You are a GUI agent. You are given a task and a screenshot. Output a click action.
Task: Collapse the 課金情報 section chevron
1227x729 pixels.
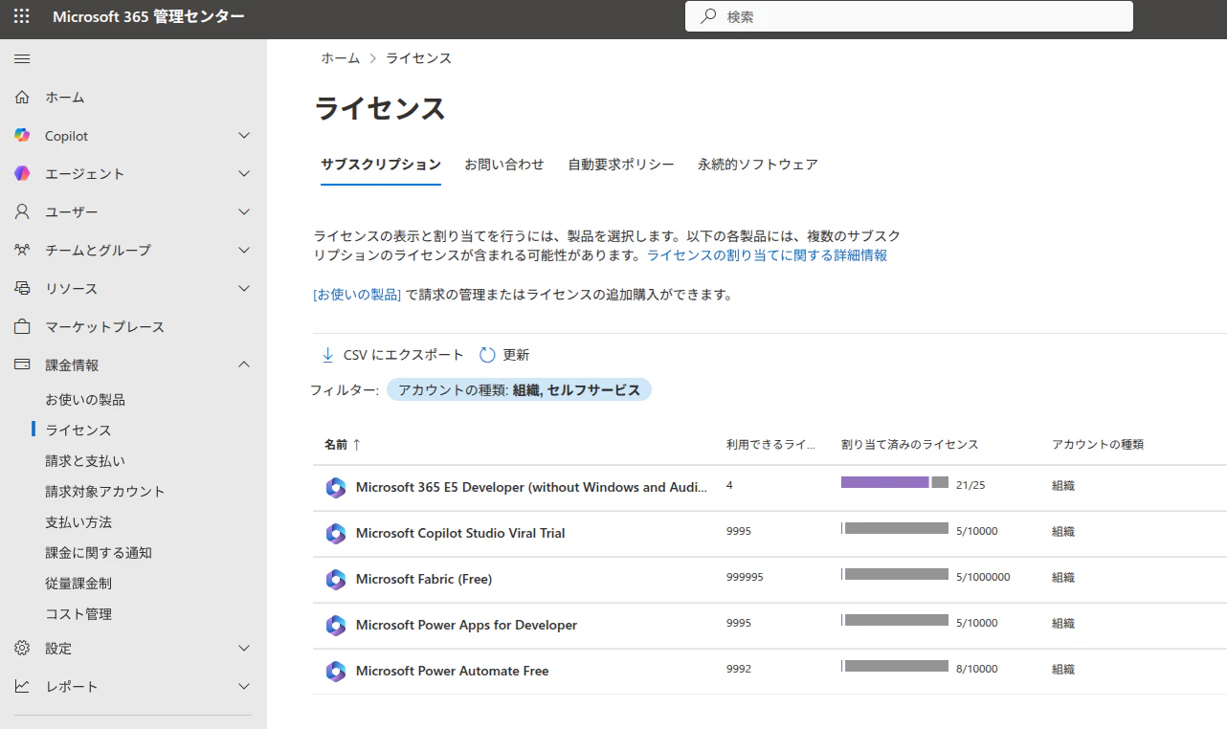244,364
